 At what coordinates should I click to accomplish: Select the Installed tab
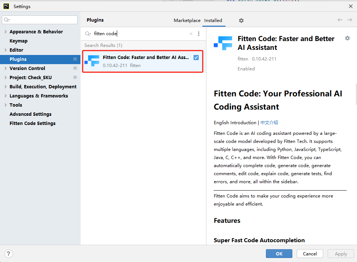pos(214,21)
